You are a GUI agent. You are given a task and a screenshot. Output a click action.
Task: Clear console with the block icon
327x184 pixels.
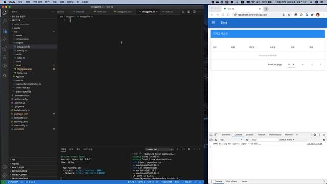coord(216,140)
